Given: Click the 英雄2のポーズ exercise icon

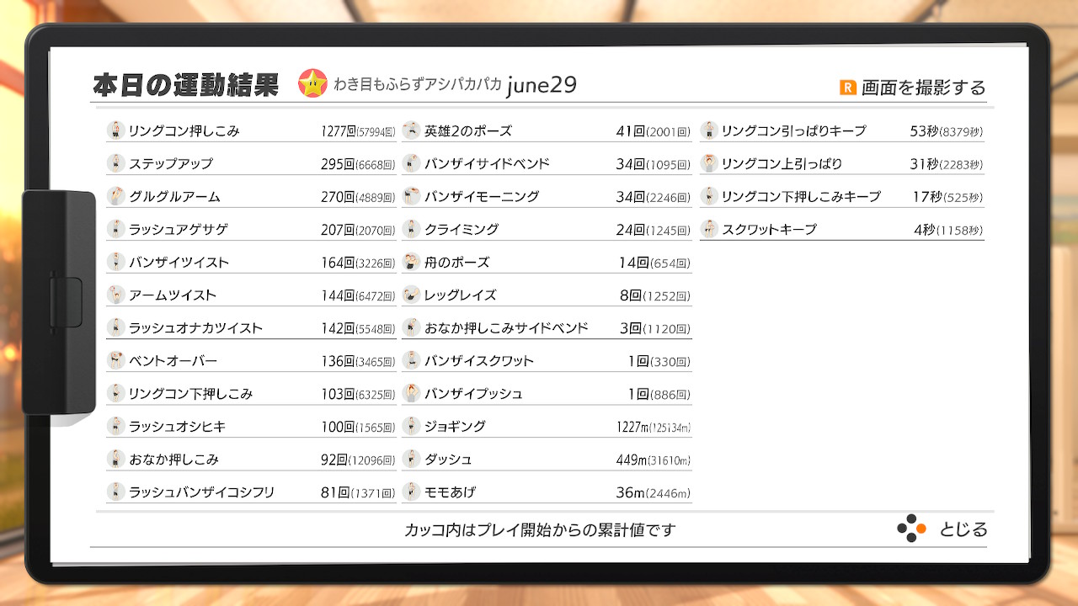Looking at the screenshot, I should tap(411, 130).
